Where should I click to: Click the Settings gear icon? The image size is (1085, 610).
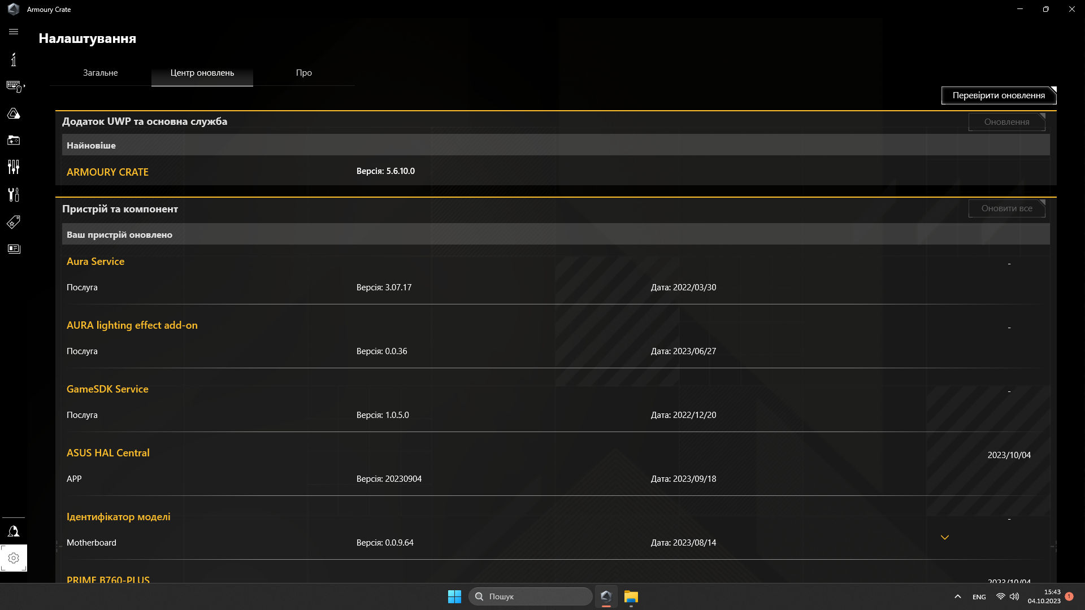pos(14,558)
